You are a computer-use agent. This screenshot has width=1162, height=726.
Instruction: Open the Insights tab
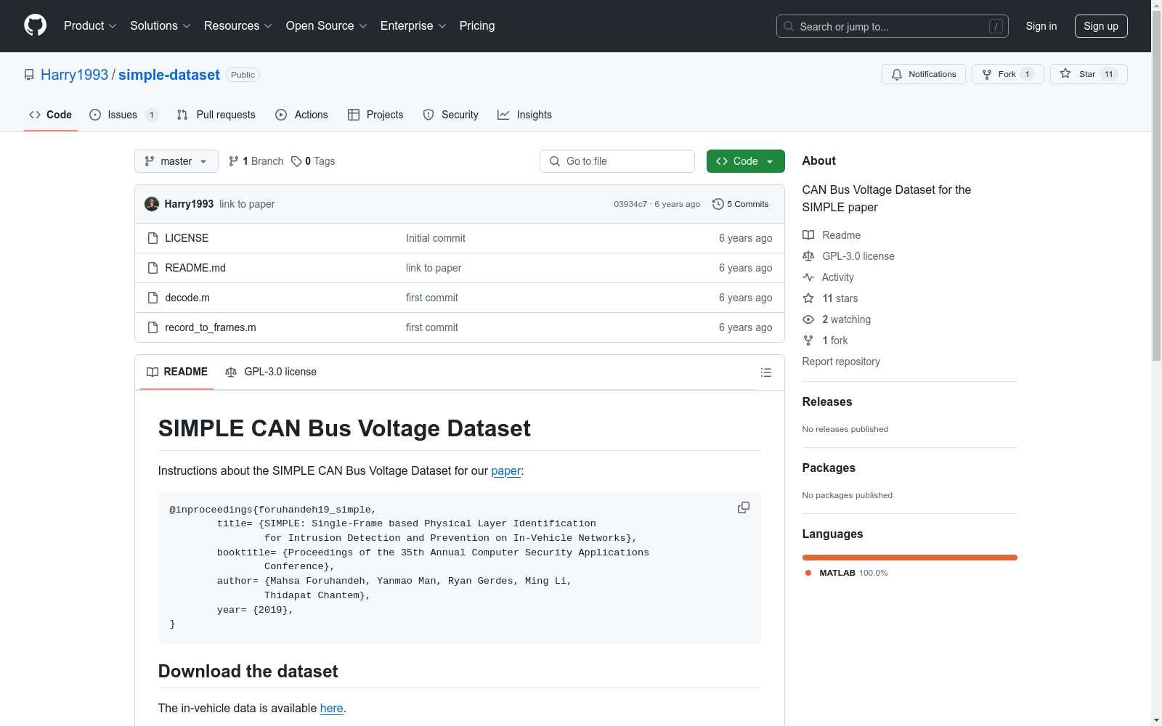point(524,115)
